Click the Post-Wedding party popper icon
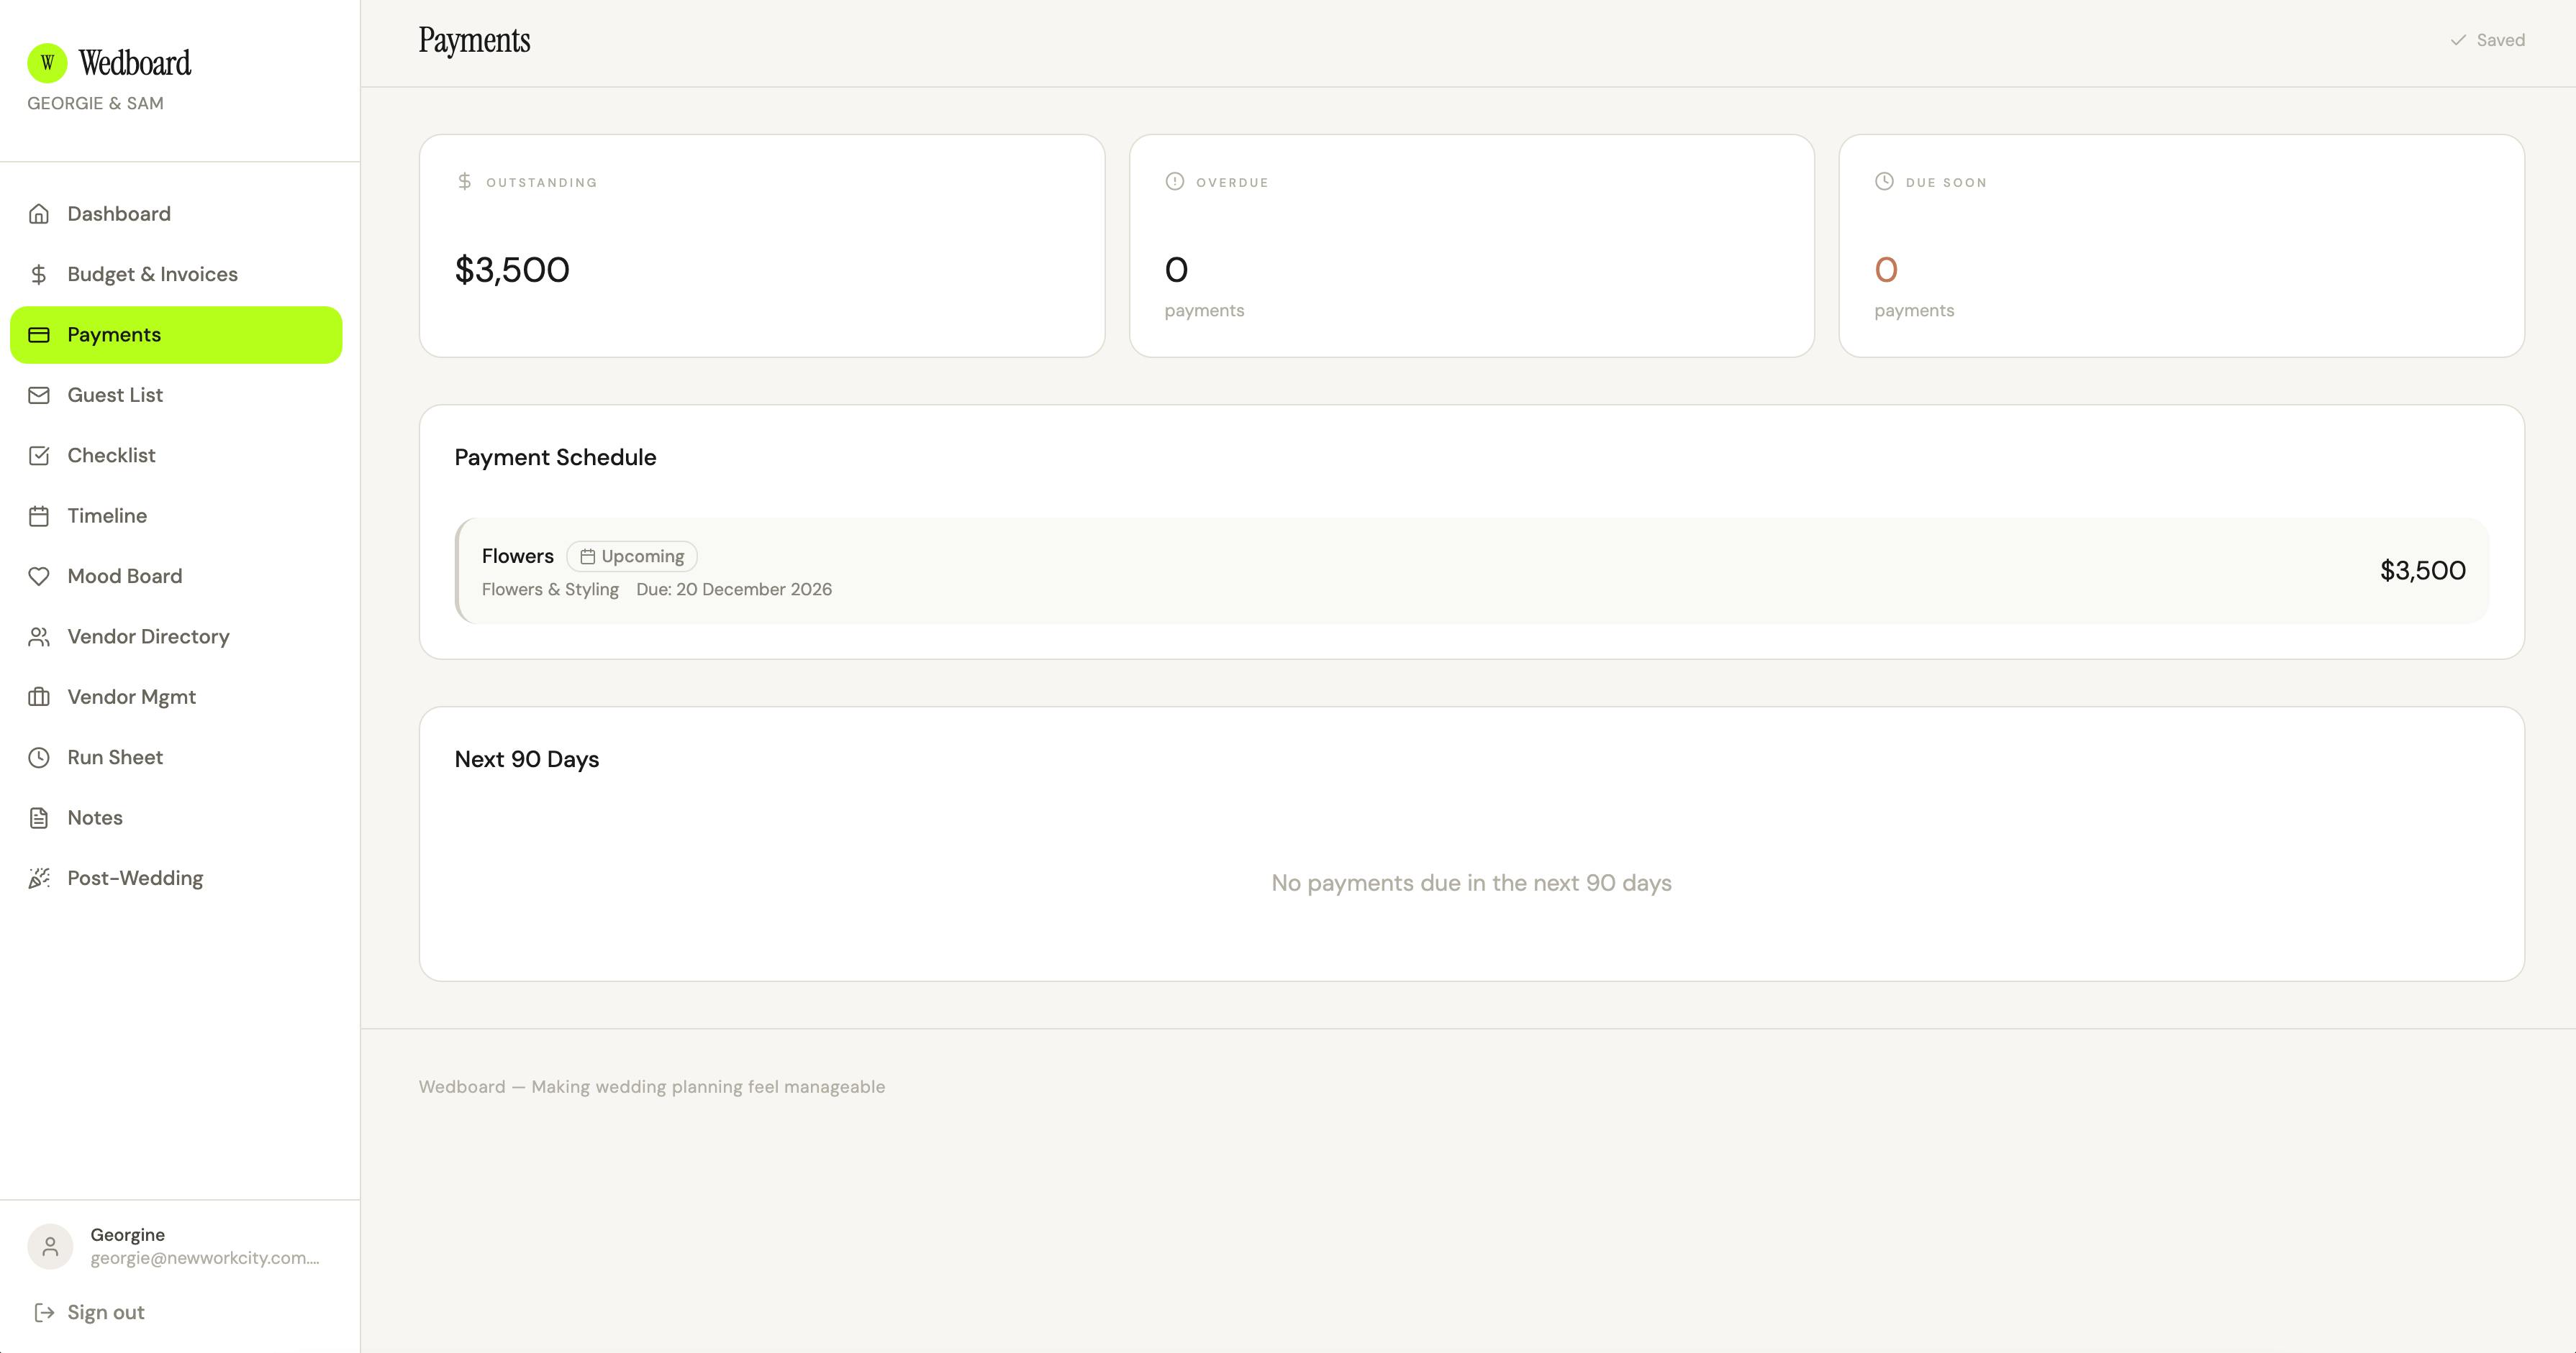The height and width of the screenshot is (1353, 2576). 39,879
